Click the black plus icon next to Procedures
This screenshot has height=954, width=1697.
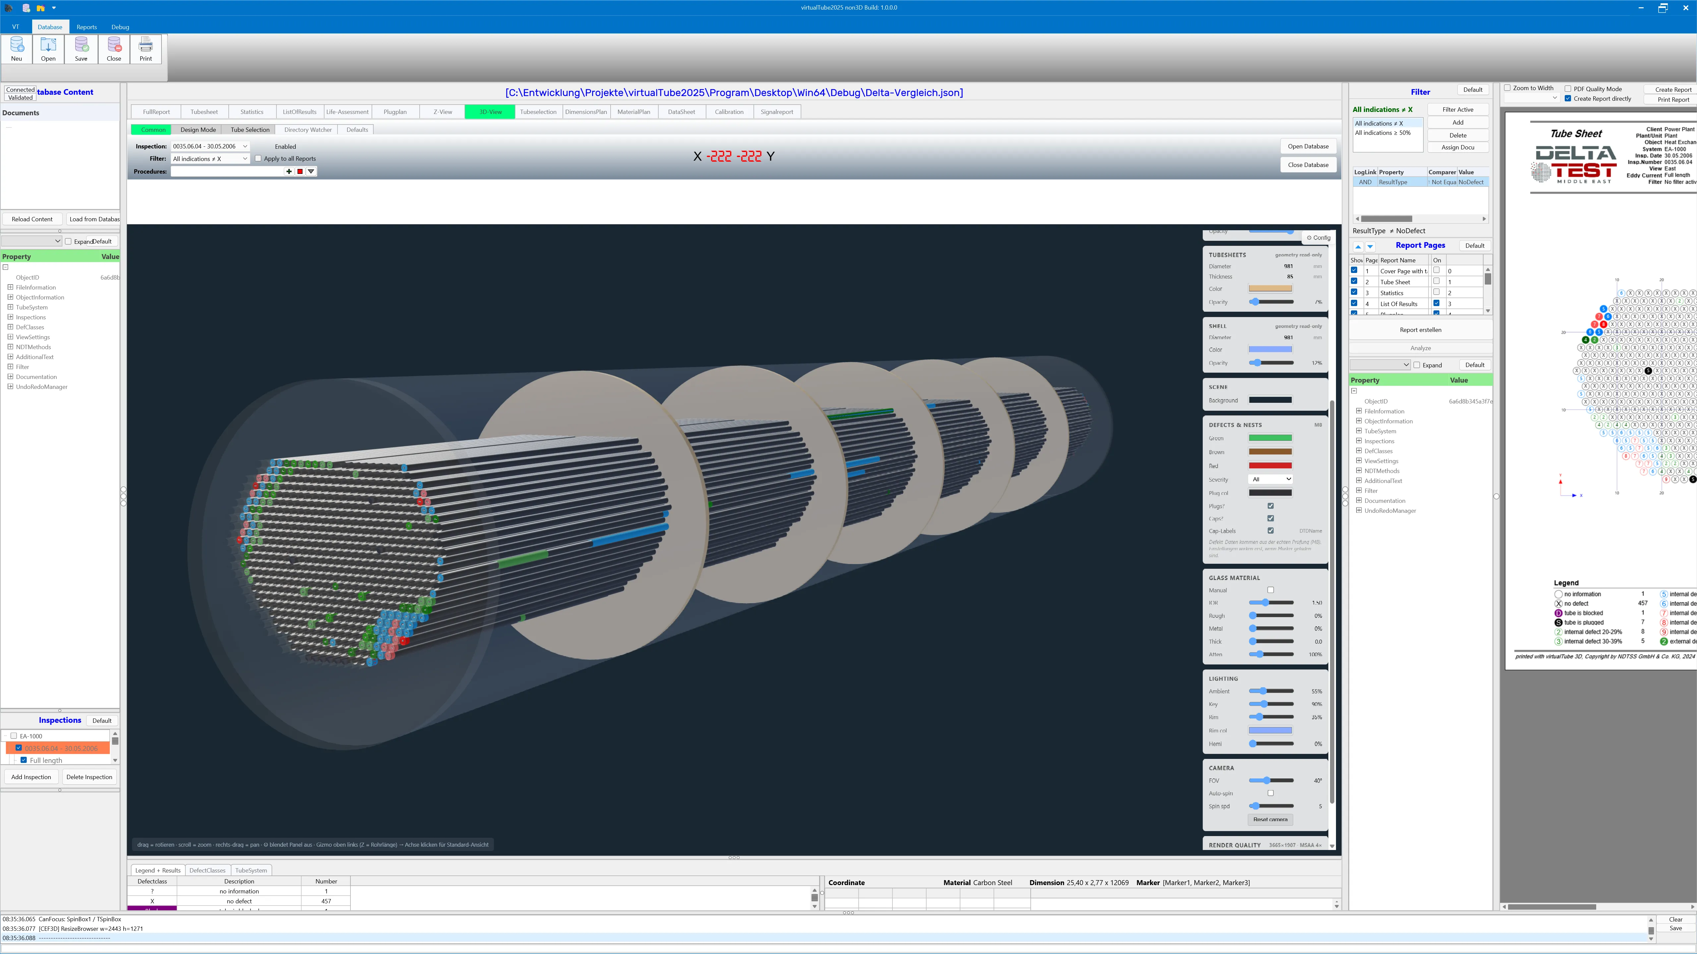[288, 171]
